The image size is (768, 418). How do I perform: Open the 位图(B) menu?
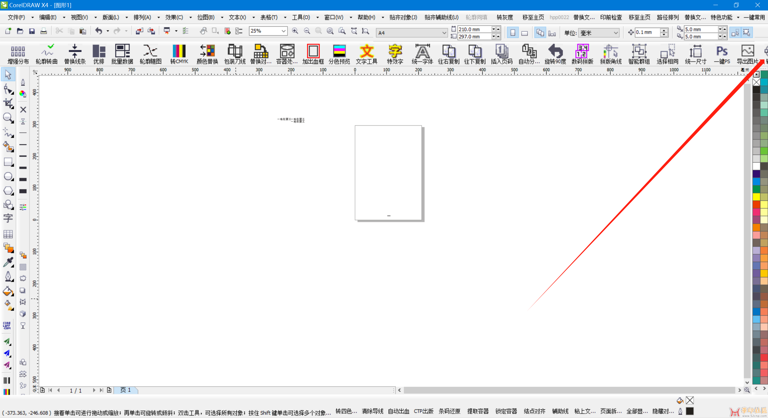click(206, 17)
